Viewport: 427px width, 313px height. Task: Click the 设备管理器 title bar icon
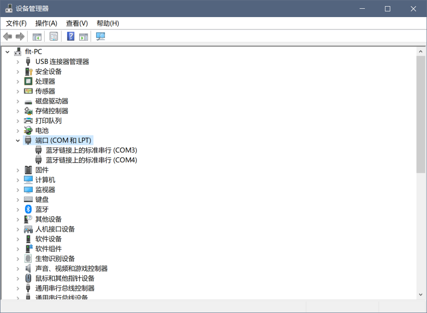9,8
